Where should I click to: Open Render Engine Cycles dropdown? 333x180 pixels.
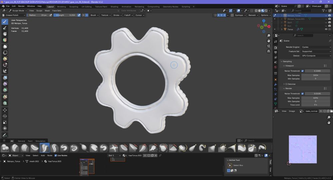[316, 47]
